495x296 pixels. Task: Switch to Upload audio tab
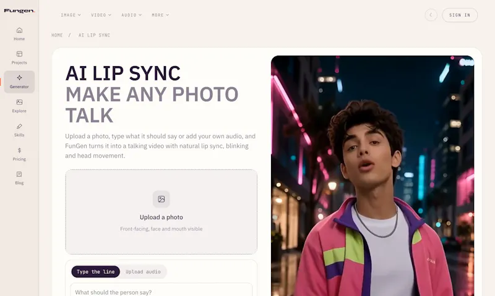[143, 272]
